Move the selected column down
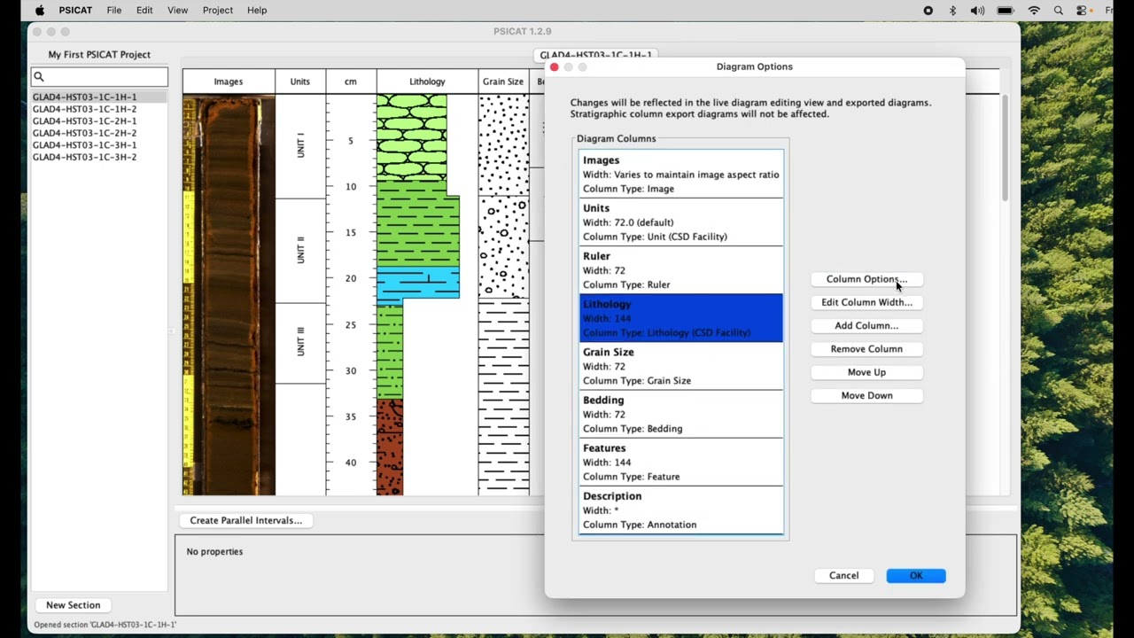This screenshot has width=1134, height=638. coord(866,395)
